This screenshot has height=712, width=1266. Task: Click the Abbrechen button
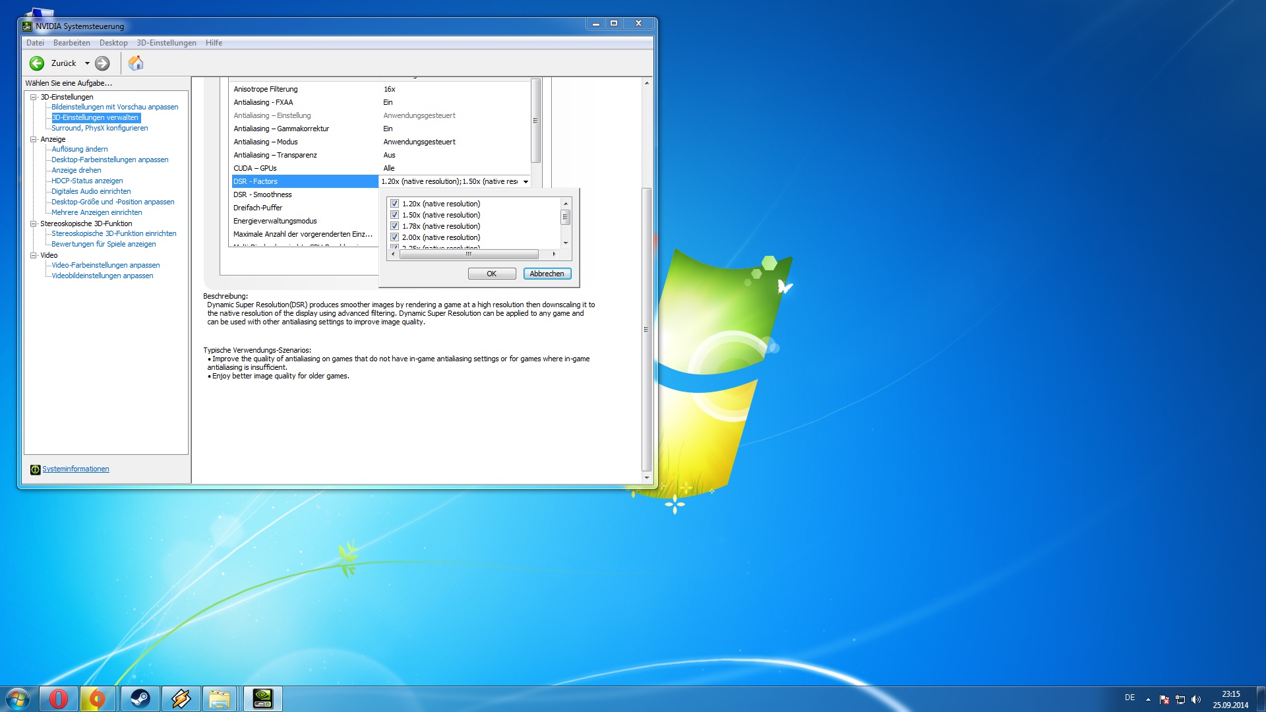(547, 274)
